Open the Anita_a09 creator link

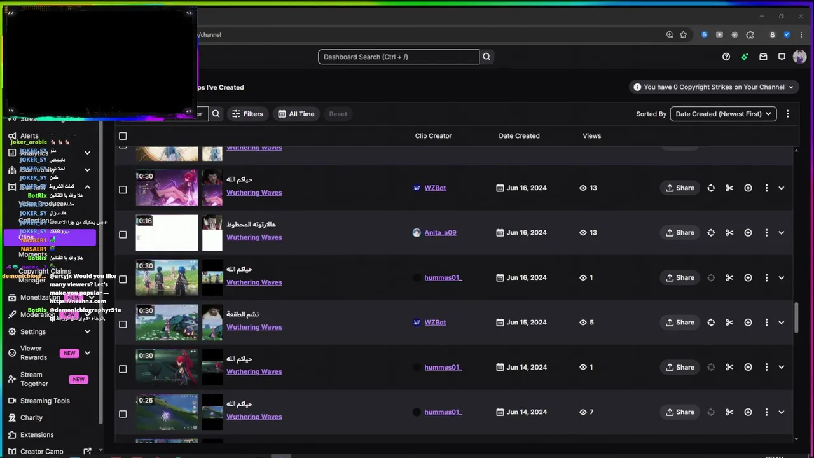tap(440, 233)
